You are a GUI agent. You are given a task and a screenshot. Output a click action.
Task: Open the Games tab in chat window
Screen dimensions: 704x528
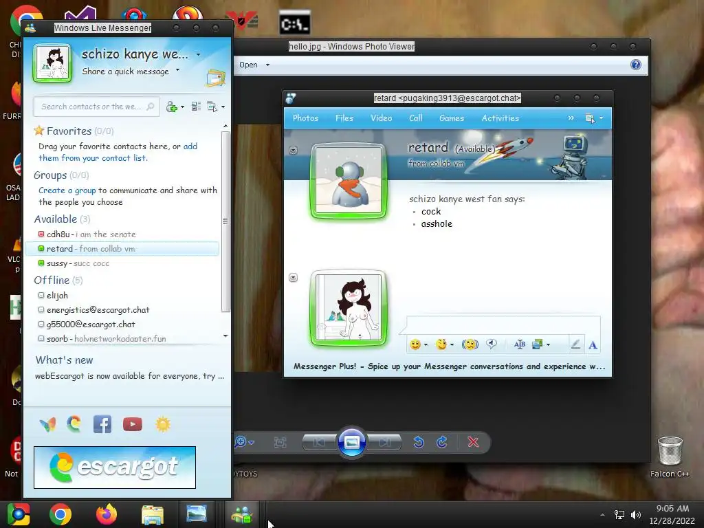pos(452,118)
